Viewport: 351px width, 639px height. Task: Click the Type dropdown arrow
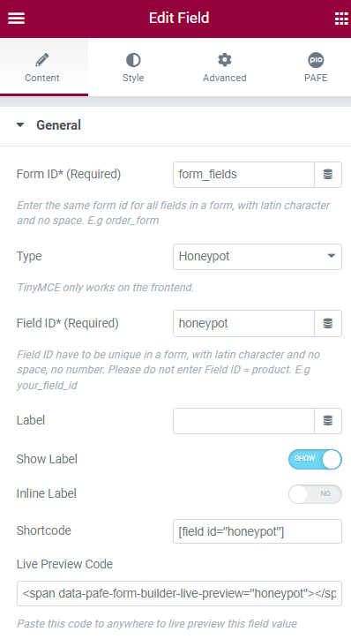332,256
